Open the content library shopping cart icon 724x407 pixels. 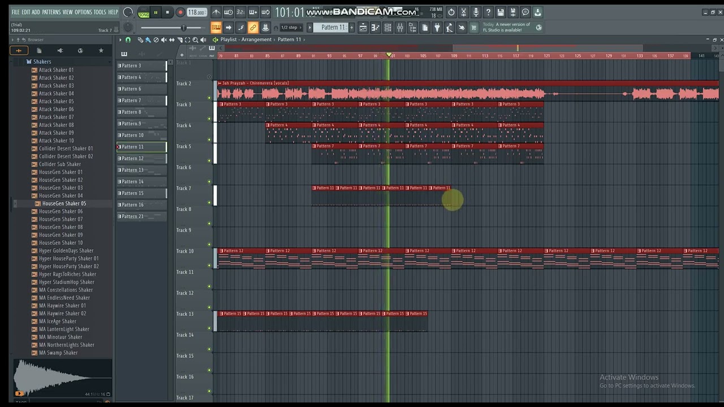click(474, 27)
